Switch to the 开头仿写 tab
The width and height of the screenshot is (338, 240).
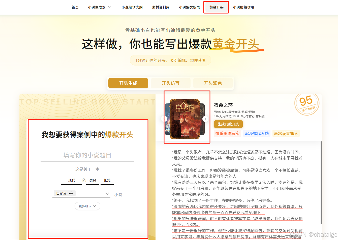pos(171,83)
